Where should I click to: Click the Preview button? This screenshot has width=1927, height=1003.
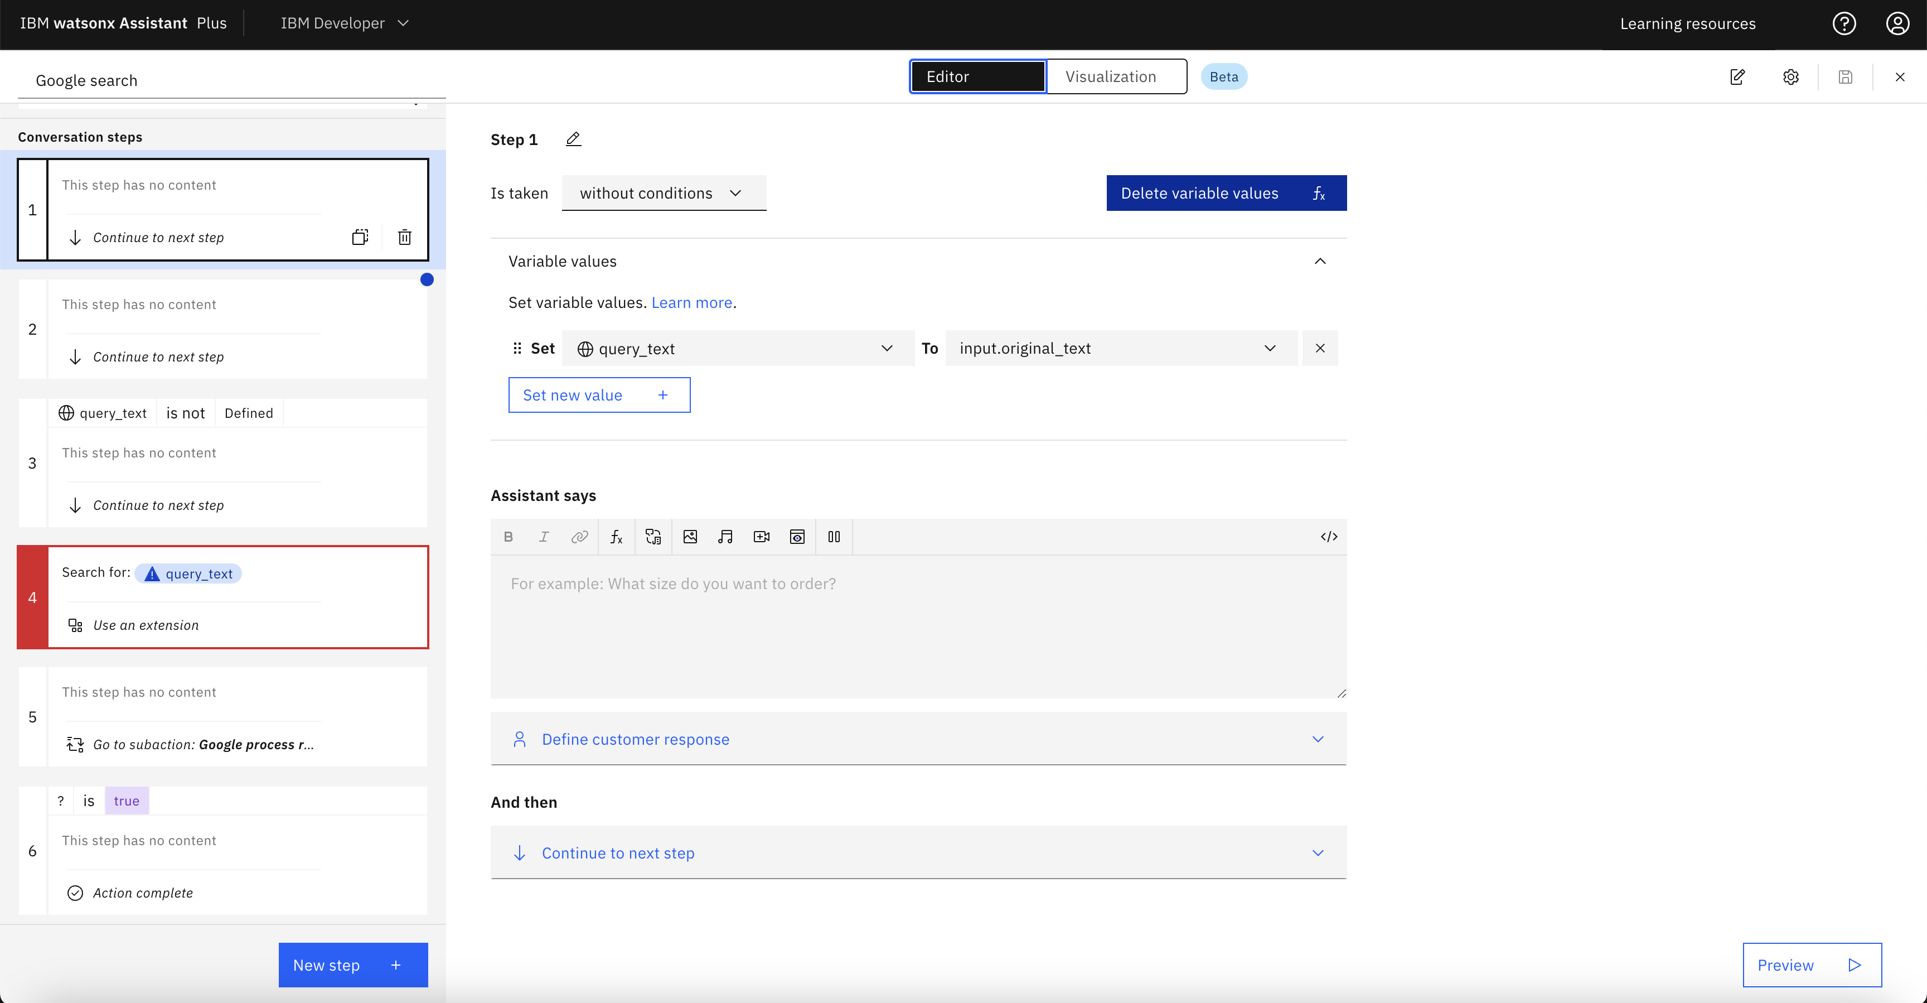(1812, 965)
